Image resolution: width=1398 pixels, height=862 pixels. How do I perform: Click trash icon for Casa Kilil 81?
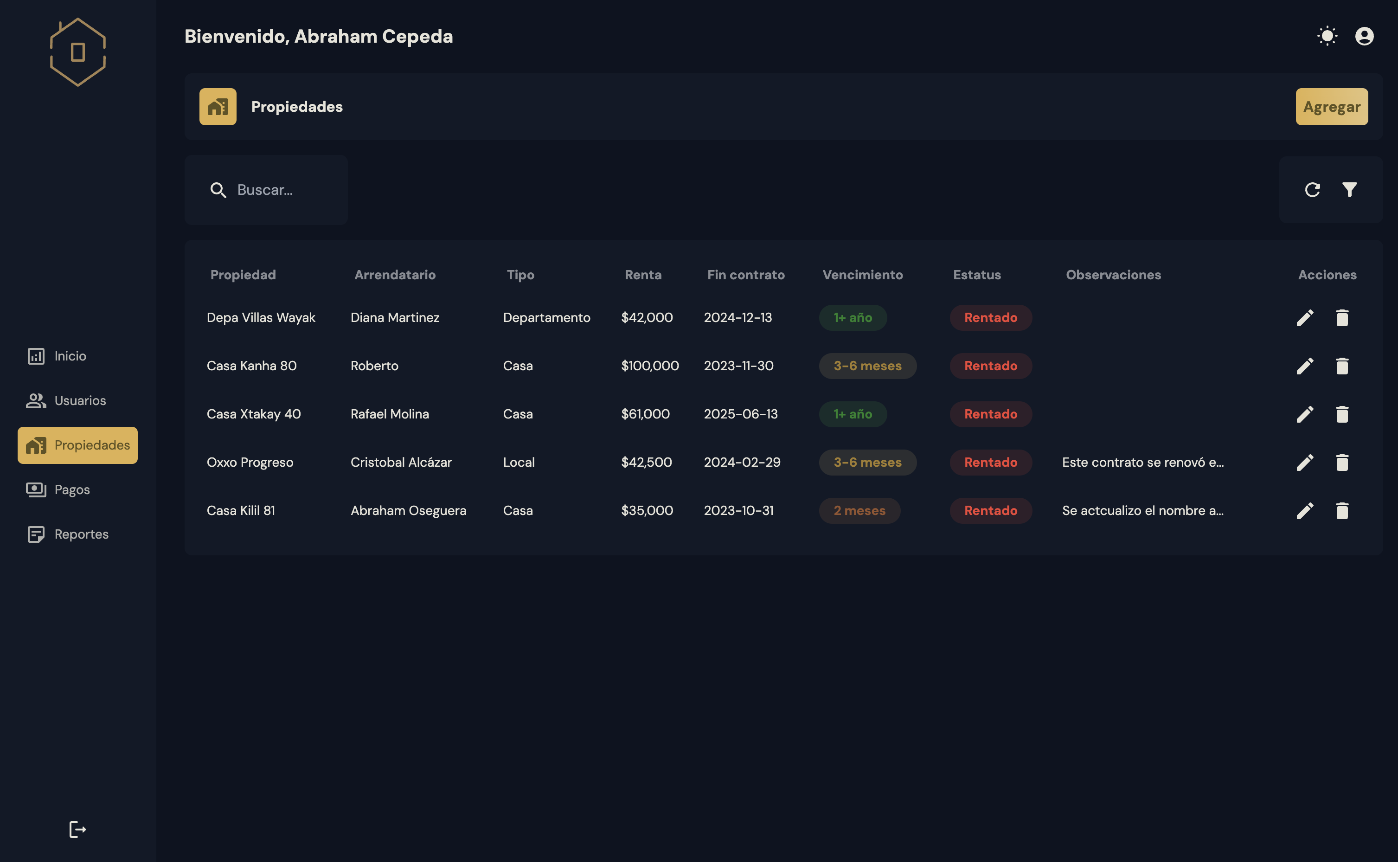(x=1341, y=511)
